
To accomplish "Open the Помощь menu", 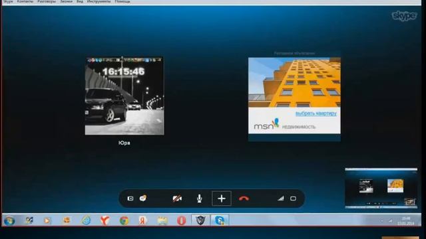I will pos(122,1).
